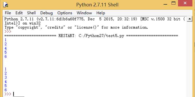Open the Options menu
This screenshot has height=97, width=195.
(x=65, y=13)
